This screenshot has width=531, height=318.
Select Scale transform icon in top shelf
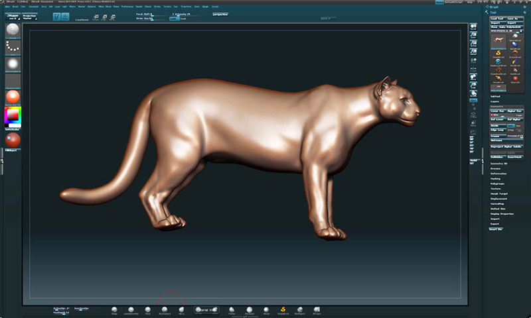(x=104, y=17)
